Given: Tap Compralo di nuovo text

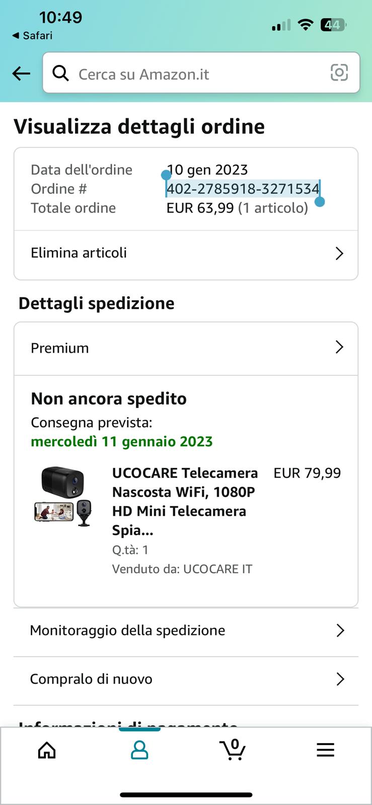Looking at the screenshot, I should 91,679.
